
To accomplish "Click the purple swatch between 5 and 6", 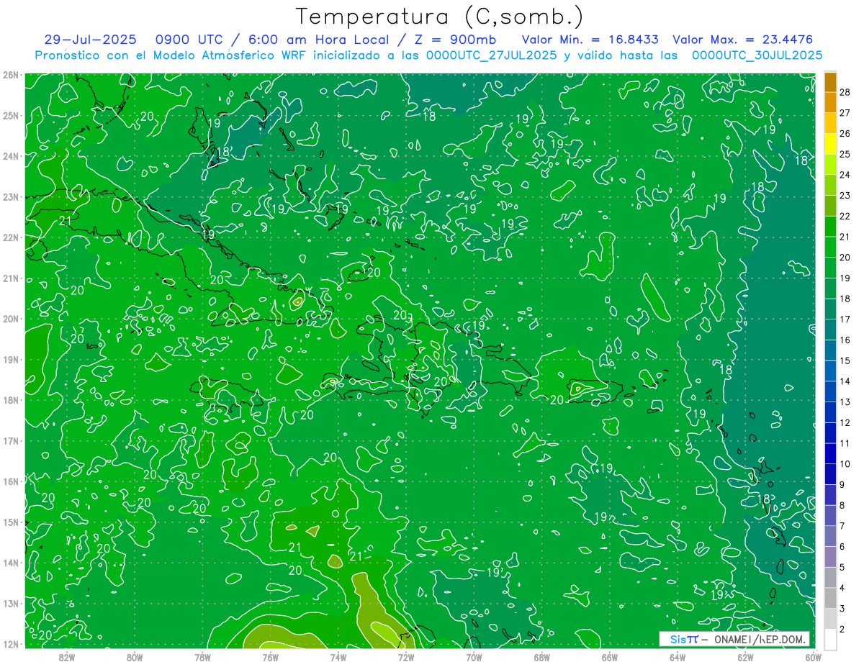I will [x=830, y=556].
